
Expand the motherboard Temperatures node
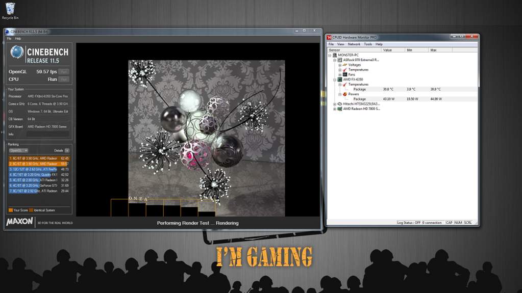[x=340, y=70]
